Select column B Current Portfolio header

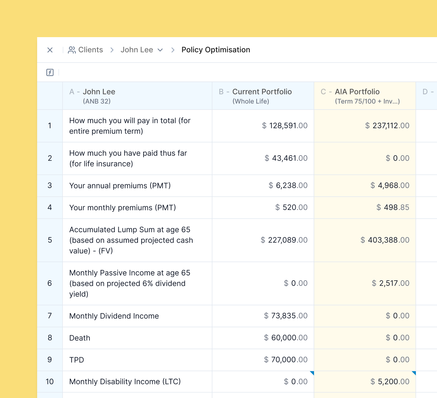(x=263, y=96)
